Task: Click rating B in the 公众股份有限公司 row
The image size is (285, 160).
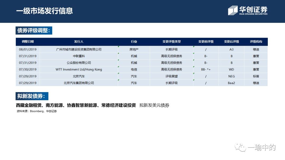Action: click(x=232, y=63)
